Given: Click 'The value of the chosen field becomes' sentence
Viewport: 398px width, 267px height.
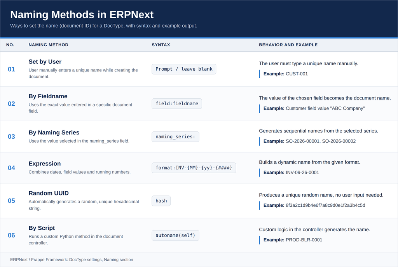Looking at the screenshot, I should click(325, 98).
